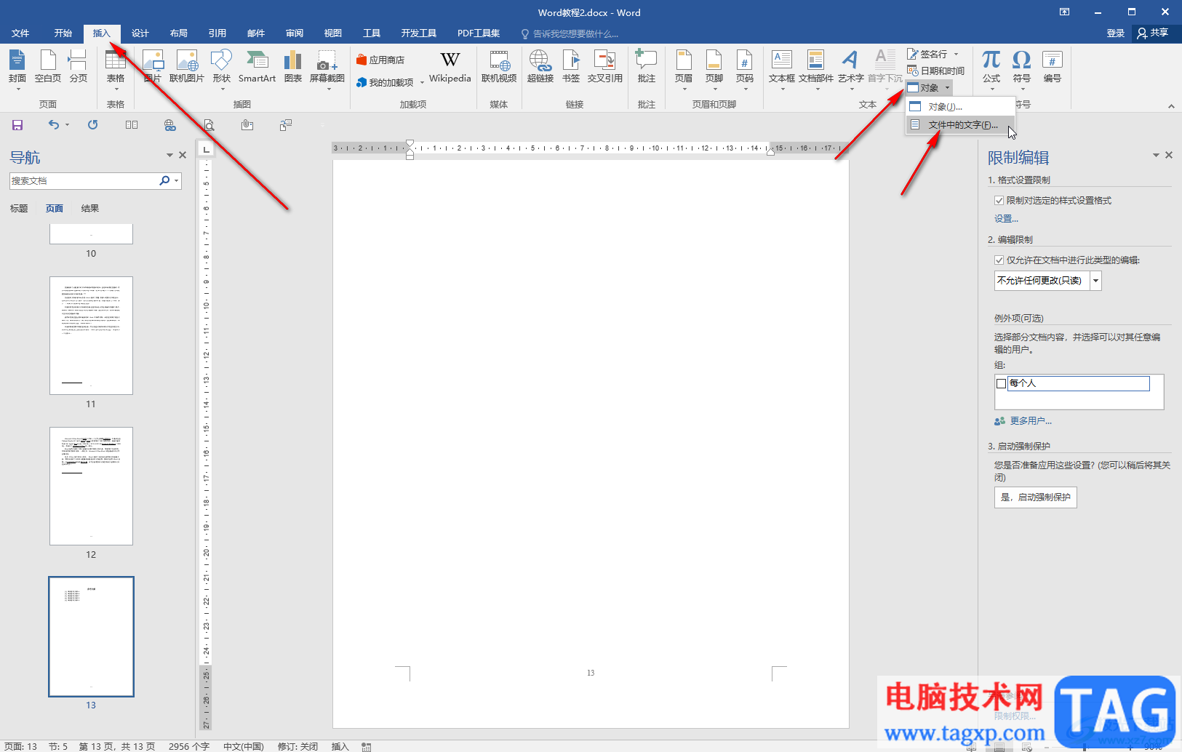Insert an equation (公式)
The image size is (1182, 752).
(x=991, y=70)
